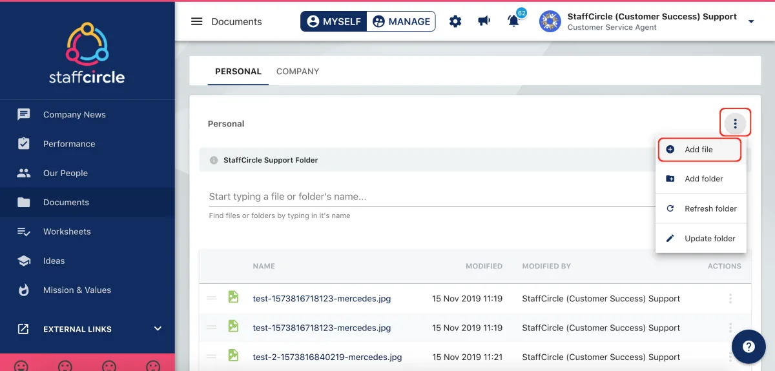The width and height of the screenshot is (775, 371).
Task: Open Mission & Values in sidebar
Action: [87, 290]
